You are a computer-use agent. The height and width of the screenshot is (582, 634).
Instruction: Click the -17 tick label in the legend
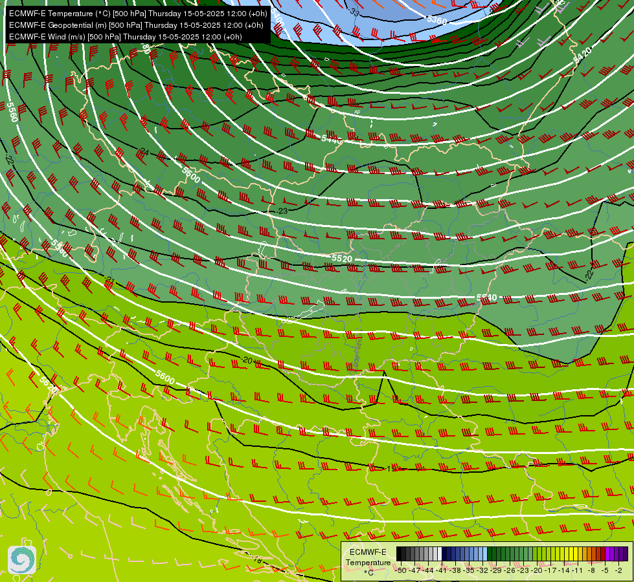(x=551, y=570)
